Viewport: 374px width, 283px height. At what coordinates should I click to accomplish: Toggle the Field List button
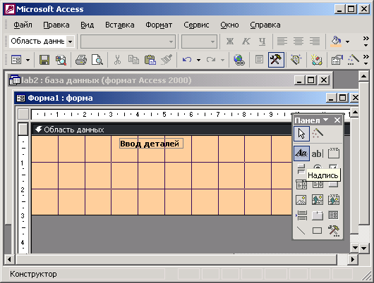point(259,60)
